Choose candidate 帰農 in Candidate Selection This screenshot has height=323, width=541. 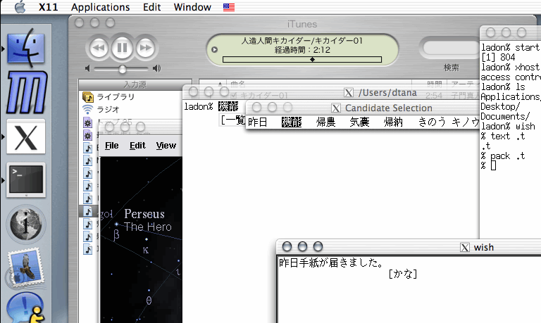(x=325, y=122)
